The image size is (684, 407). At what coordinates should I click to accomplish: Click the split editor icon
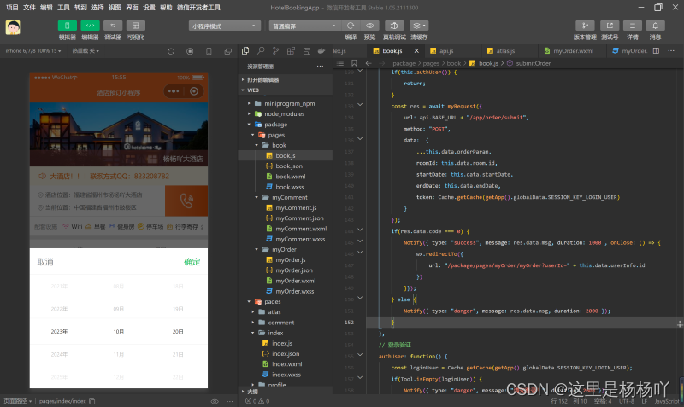[x=656, y=51]
